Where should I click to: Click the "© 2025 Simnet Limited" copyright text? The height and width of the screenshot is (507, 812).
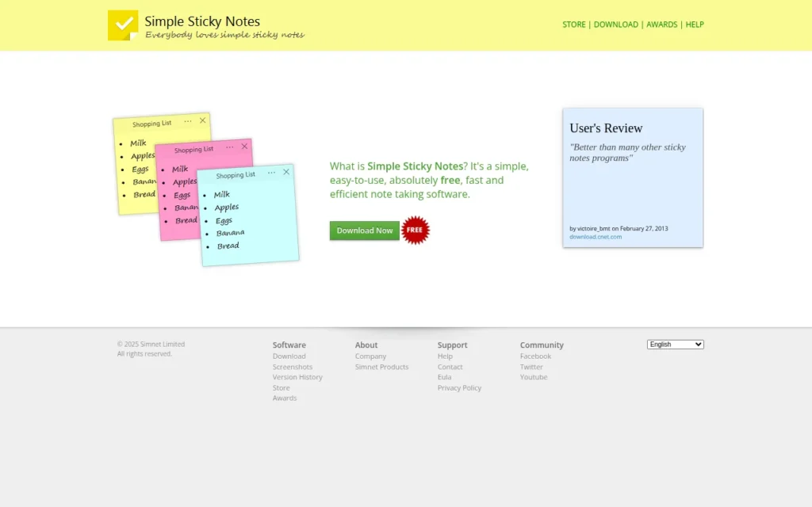[x=151, y=344]
